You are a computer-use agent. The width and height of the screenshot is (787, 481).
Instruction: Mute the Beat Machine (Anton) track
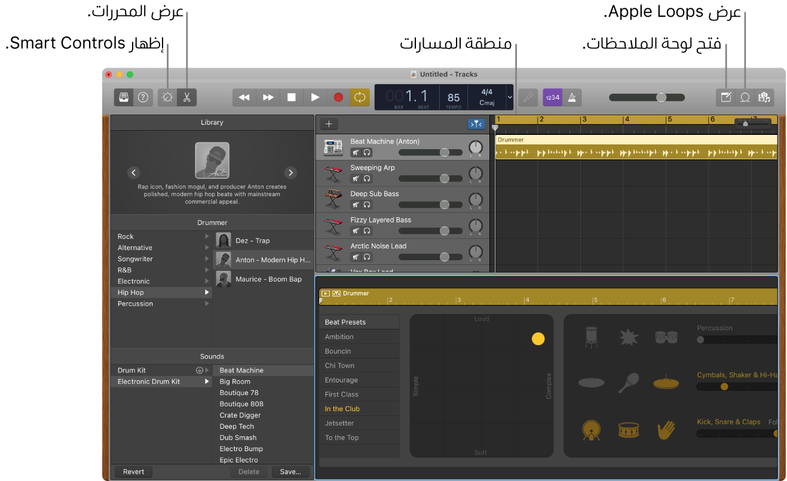tap(356, 152)
